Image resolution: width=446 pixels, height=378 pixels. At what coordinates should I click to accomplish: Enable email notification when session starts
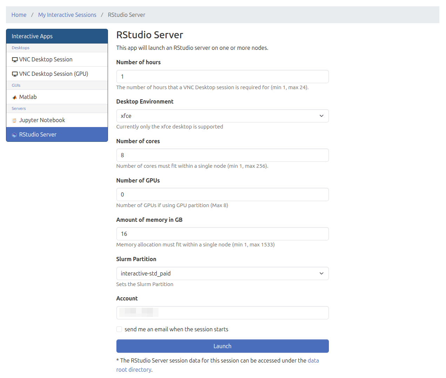pos(119,329)
